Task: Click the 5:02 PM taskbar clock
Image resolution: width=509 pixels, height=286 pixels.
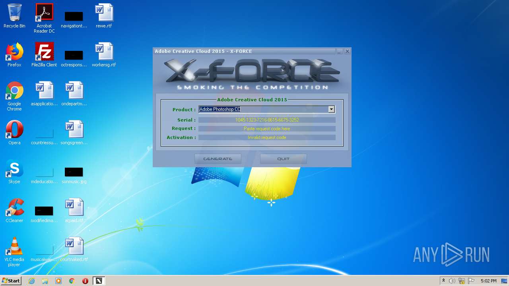Action: [x=488, y=281]
